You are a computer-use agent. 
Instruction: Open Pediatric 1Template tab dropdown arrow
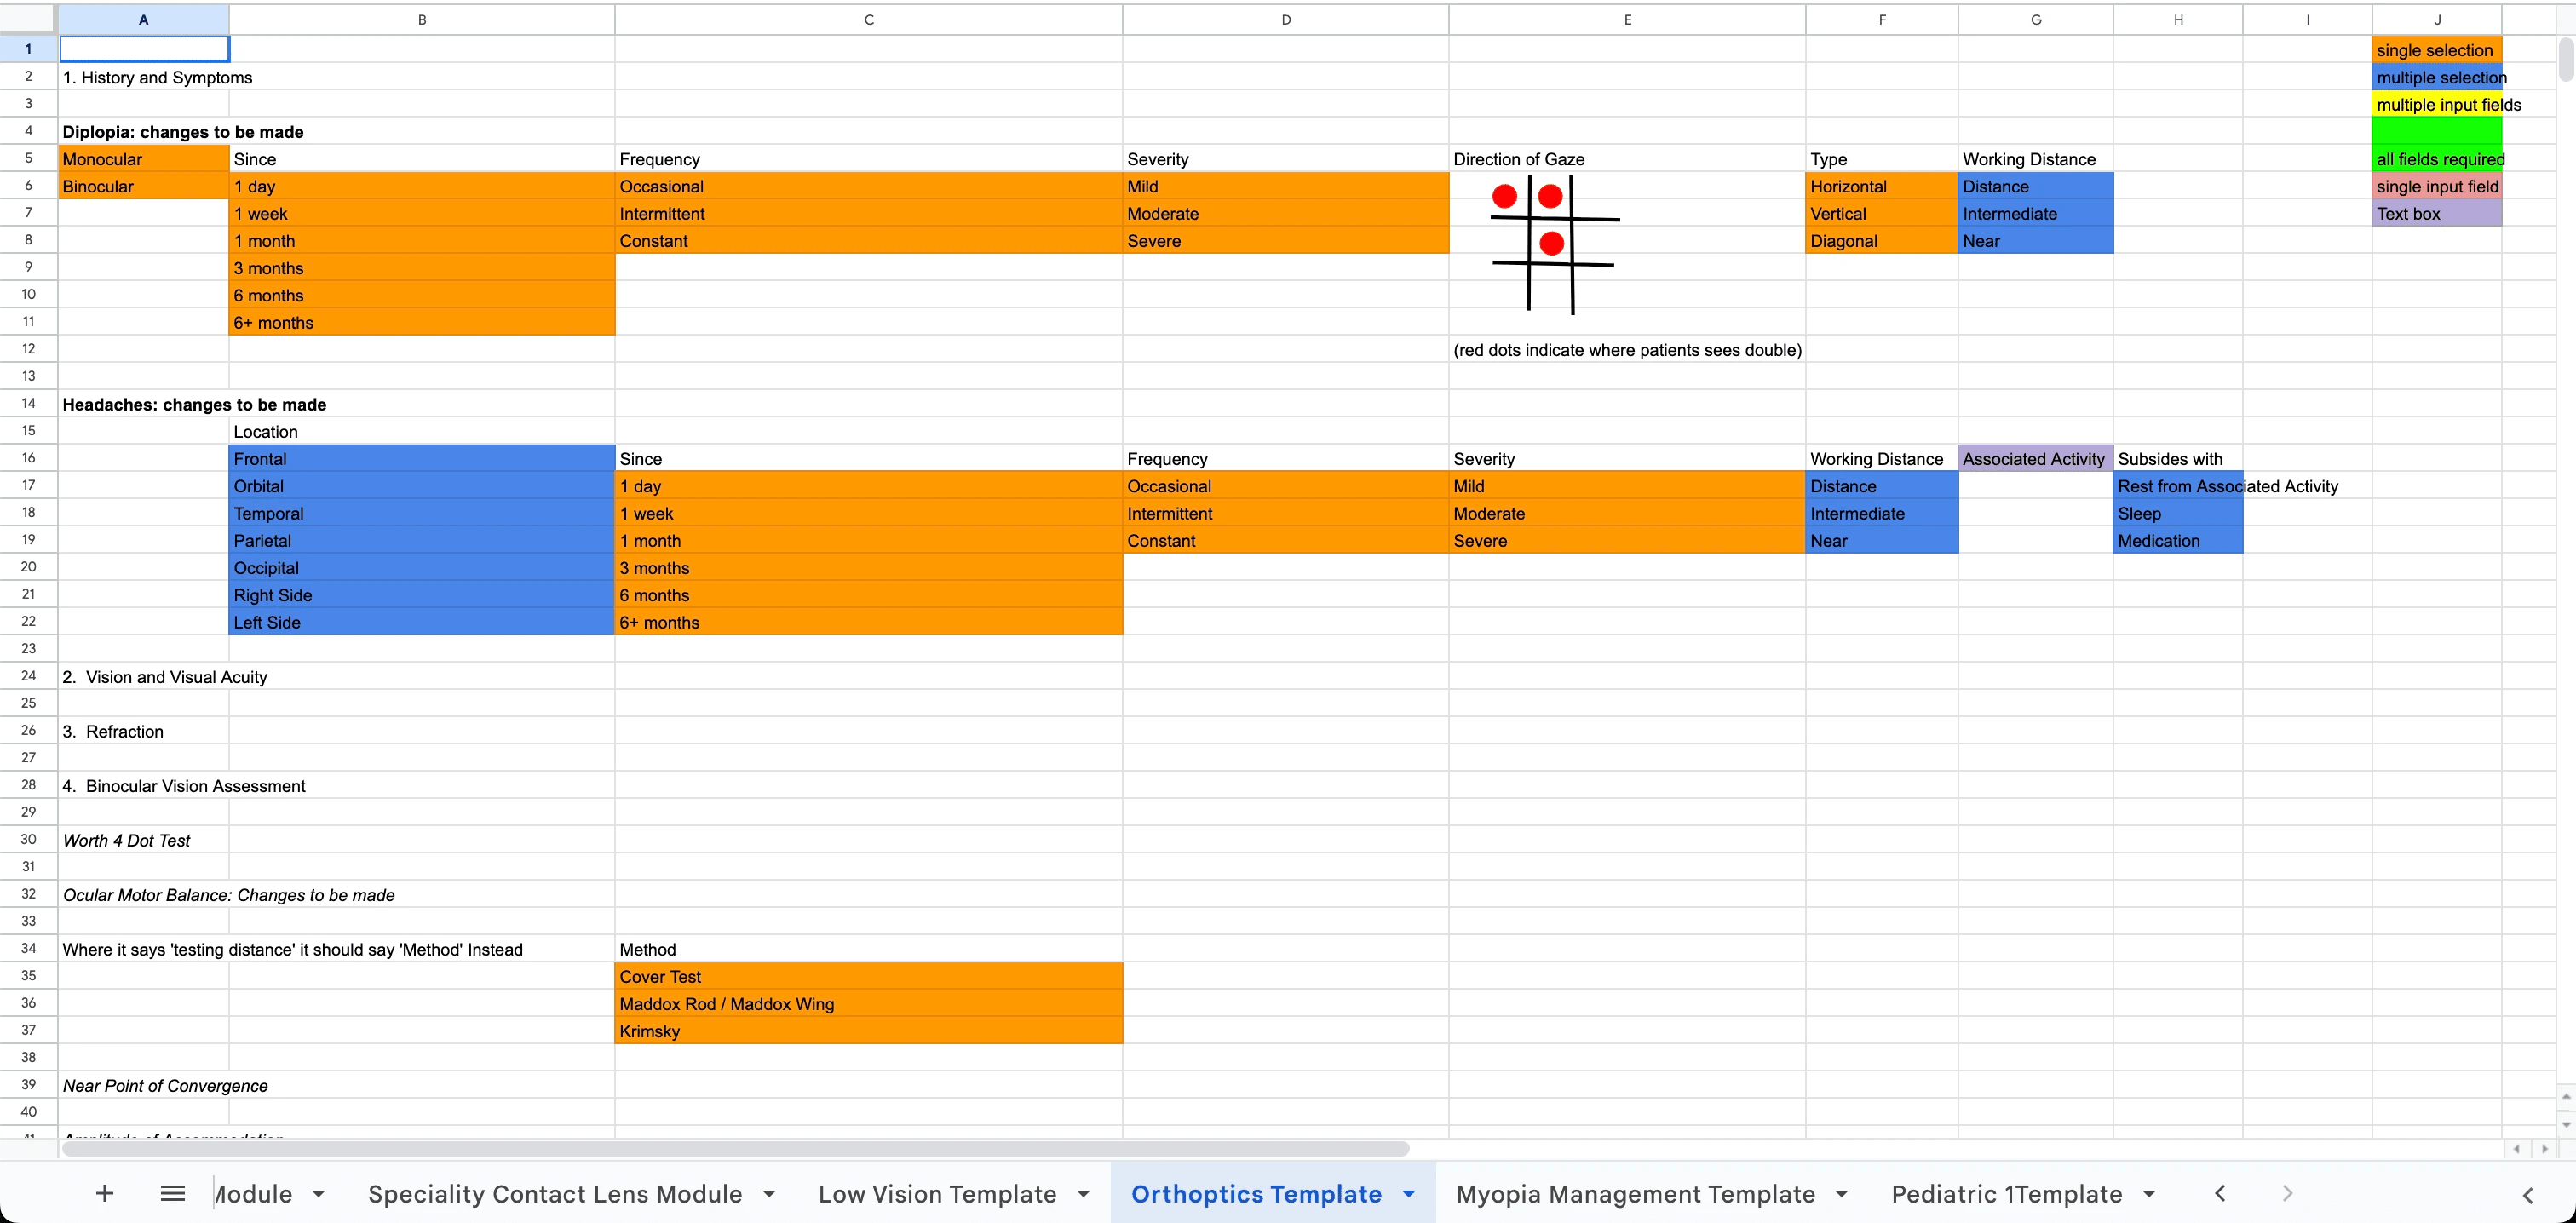(x=2148, y=1194)
